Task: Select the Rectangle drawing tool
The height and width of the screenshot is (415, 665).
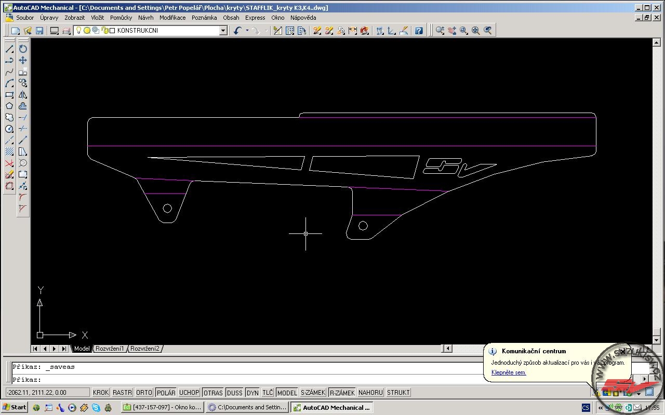Action: pos(9,94)
